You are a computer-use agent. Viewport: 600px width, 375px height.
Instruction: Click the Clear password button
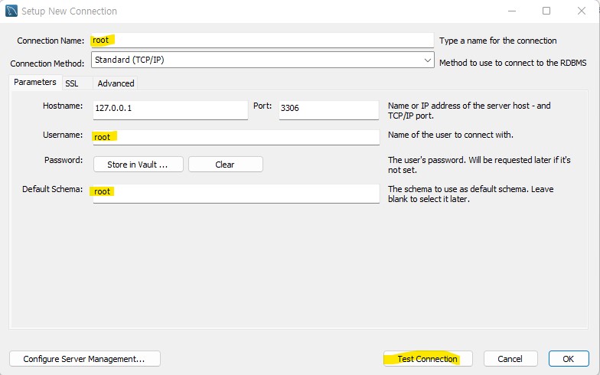225,165
